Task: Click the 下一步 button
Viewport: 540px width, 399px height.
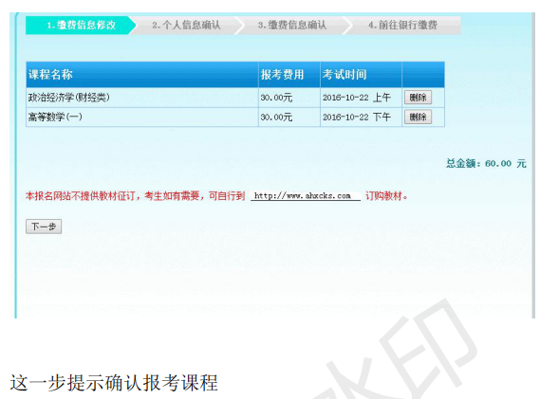Action: point(44,227)
